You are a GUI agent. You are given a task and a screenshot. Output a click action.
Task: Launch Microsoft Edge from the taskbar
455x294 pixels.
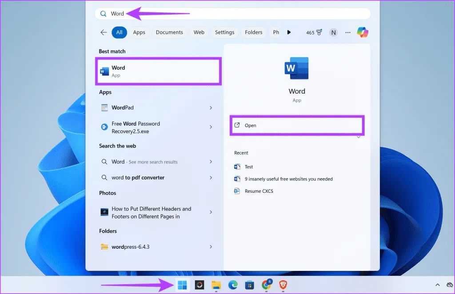(232, 285)
